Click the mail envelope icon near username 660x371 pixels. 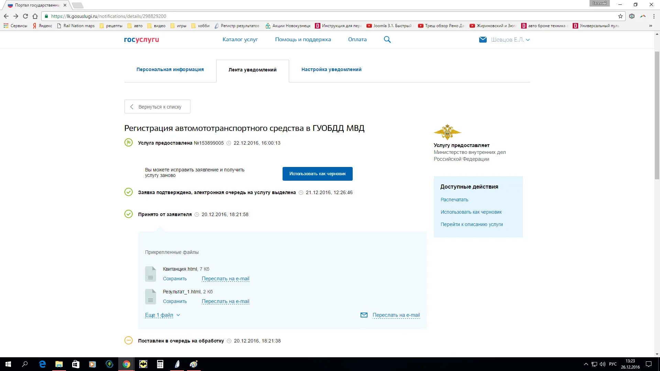[x=483, y=40]
